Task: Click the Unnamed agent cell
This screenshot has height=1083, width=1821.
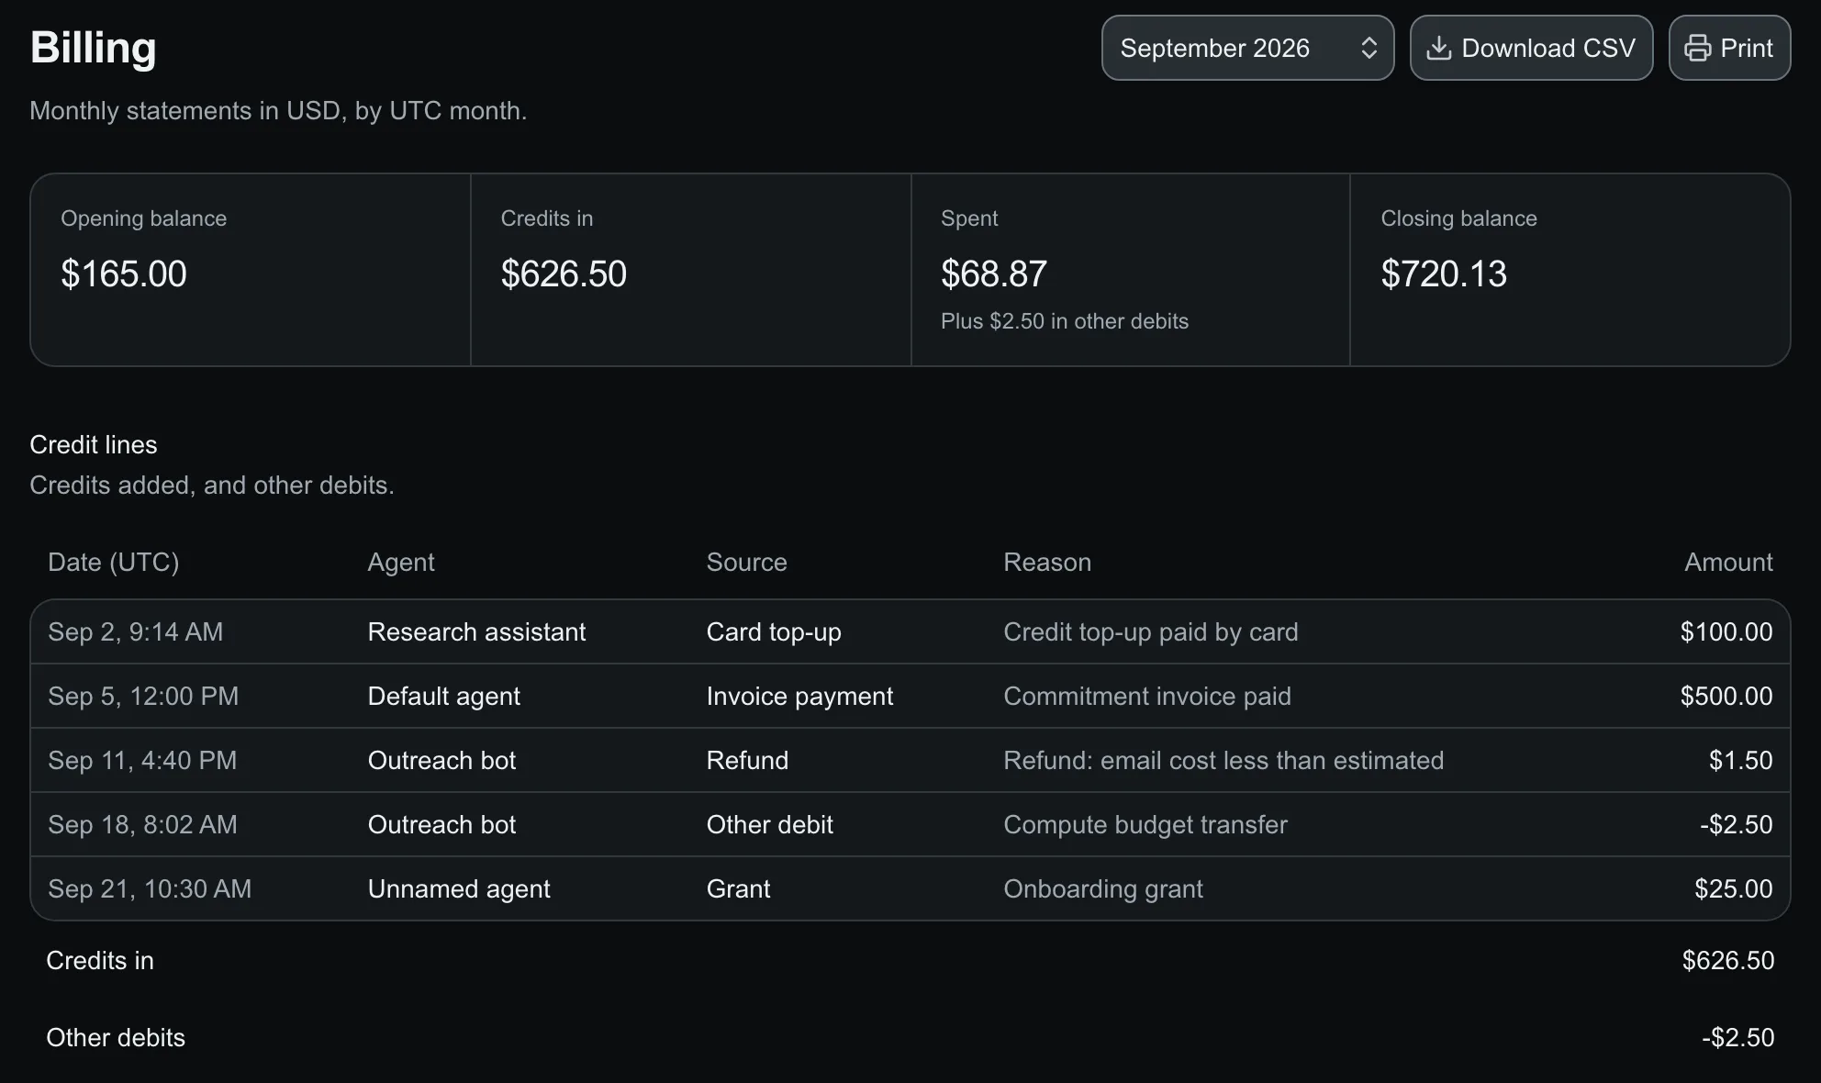Action: [x=459, y=888]
